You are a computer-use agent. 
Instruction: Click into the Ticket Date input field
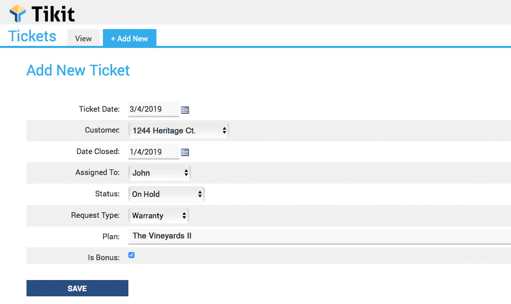point(153,109)
